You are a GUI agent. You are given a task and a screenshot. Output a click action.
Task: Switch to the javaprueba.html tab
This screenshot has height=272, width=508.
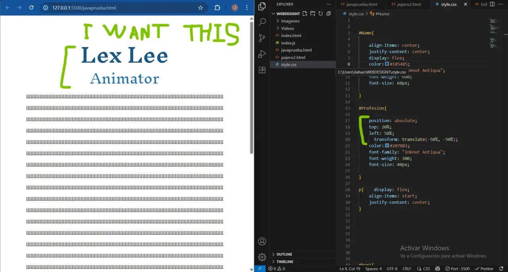[x=361, y=4]
